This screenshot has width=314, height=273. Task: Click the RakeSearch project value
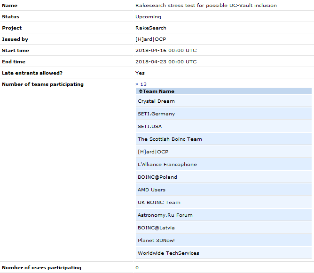click(x=150, y=28)
